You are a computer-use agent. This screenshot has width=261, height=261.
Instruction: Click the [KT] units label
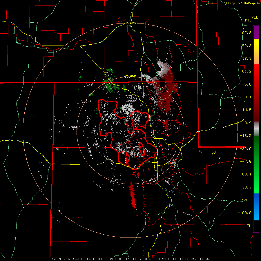tap(248, 20)
